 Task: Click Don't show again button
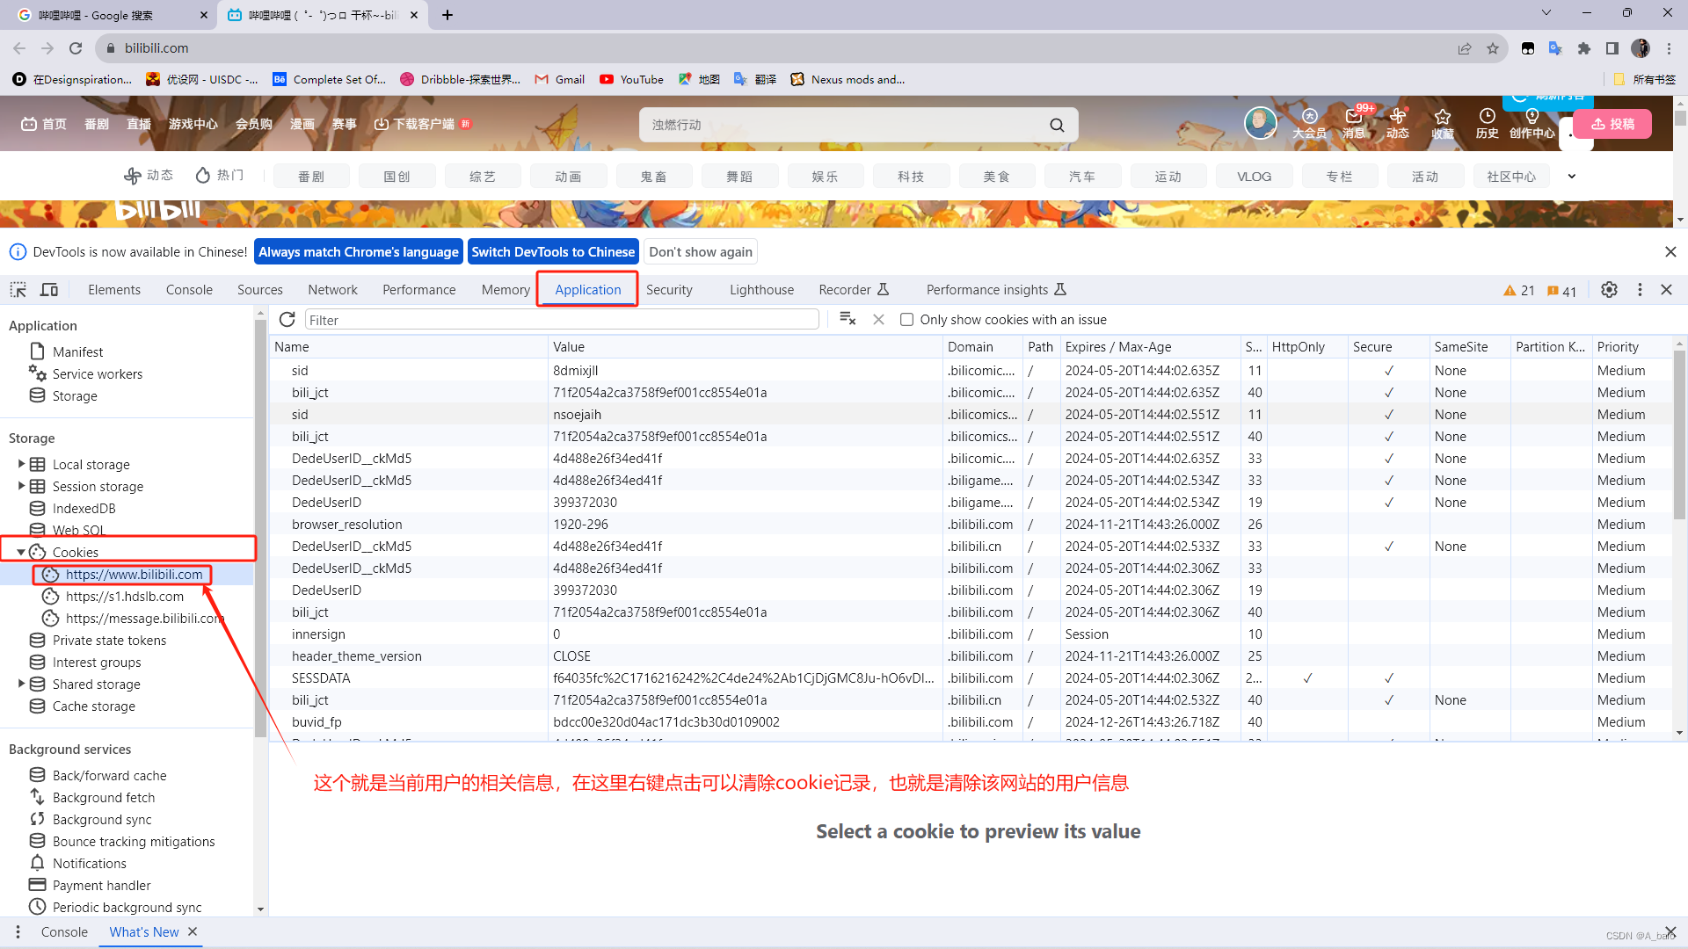pos(701,252)
